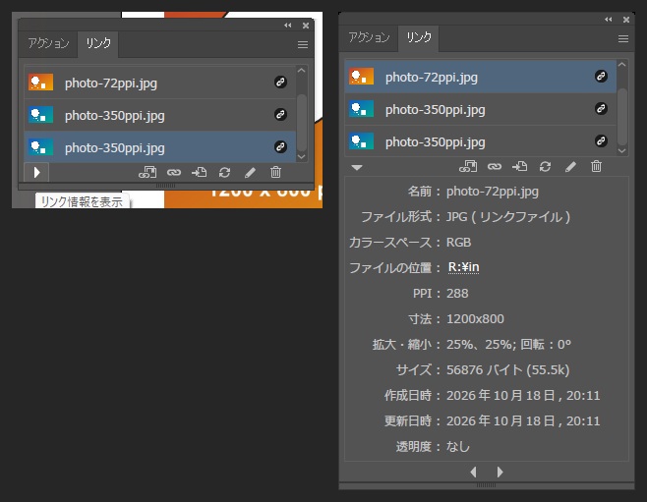647x502 pixels.
Task: Show link info via triangle in left panel
Action: (x=36, y=172)
